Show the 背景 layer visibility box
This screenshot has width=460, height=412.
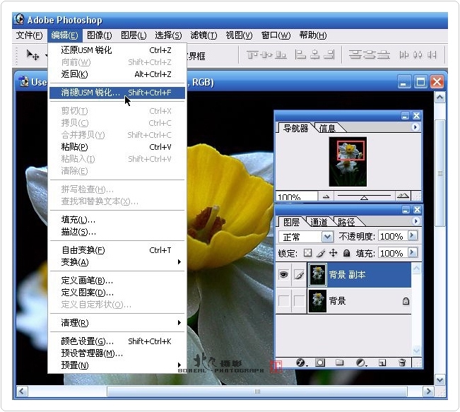283,301
